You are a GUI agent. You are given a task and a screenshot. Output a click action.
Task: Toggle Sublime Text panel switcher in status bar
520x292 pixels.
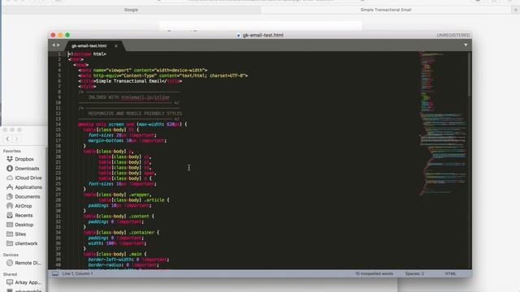(x=55, y=274)
